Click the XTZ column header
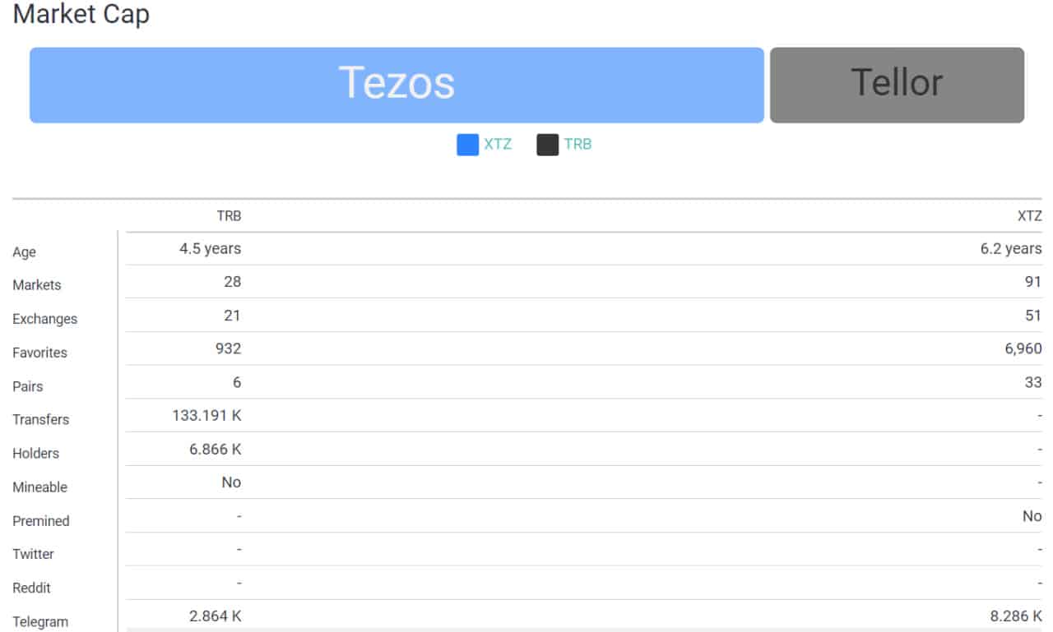This screenshot has height=632, width=1053. click(x=1028, y=216)
